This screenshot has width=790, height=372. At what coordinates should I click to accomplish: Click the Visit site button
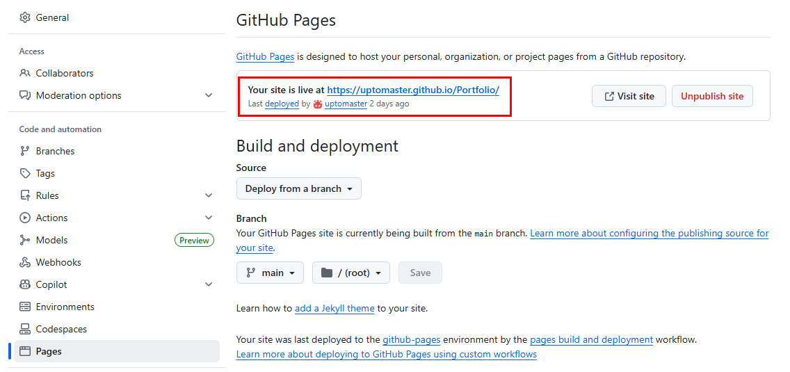pyautogui.click(x=629, y=96)
